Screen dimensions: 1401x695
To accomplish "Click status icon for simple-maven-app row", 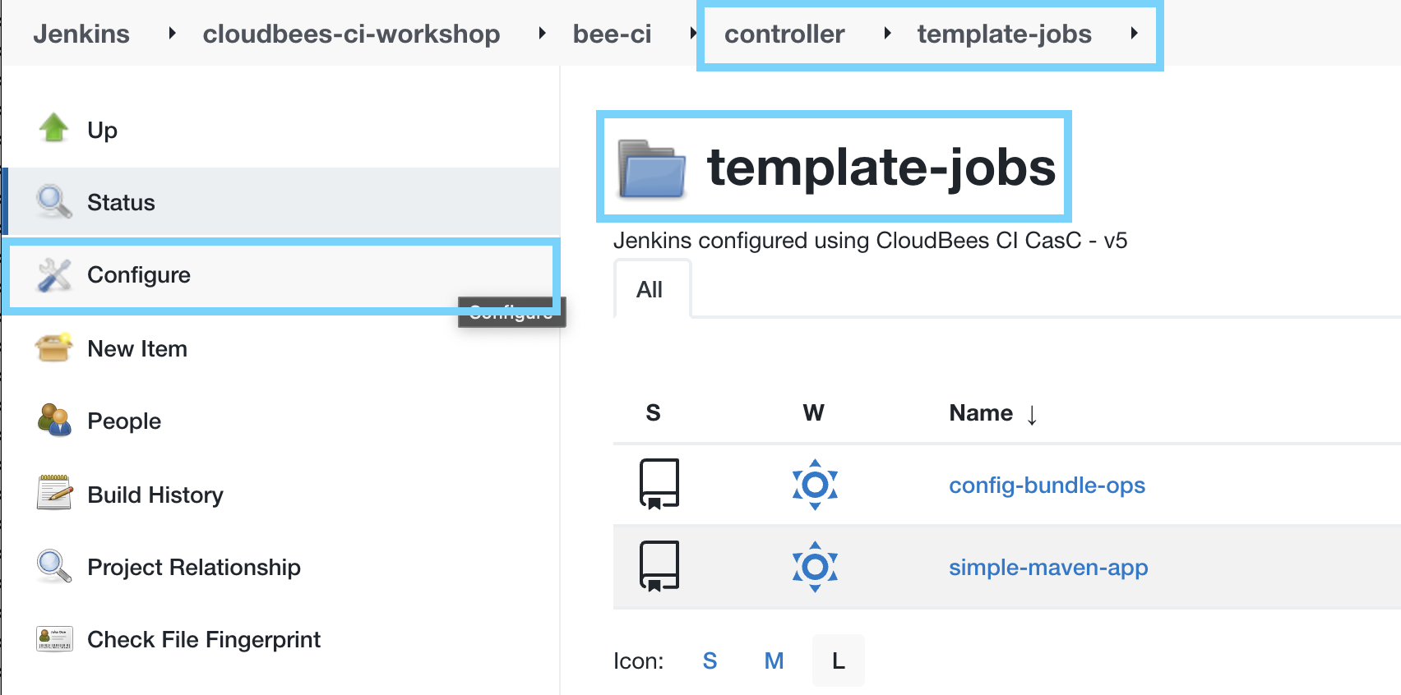I will pos(659,567).
